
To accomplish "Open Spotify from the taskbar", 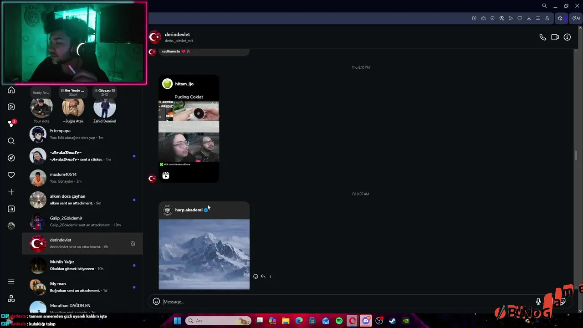I will point(339,321).
